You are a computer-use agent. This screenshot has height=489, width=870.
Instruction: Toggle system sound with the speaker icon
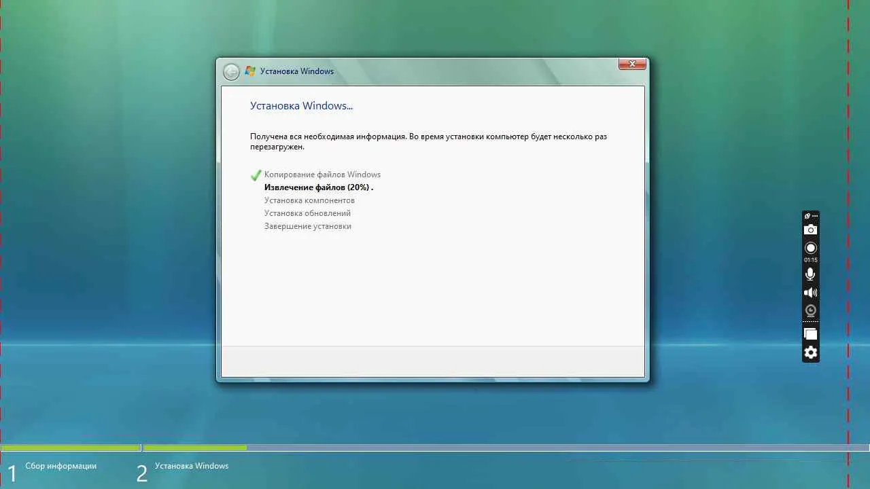pyautogui.click(x=810, y=293)
